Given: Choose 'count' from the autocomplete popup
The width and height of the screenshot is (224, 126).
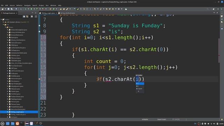Looking at the screenshot, I should tap(140, 89).
